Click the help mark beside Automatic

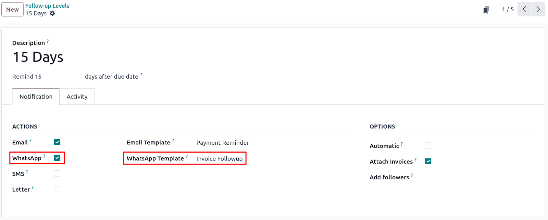pos(402,144)
